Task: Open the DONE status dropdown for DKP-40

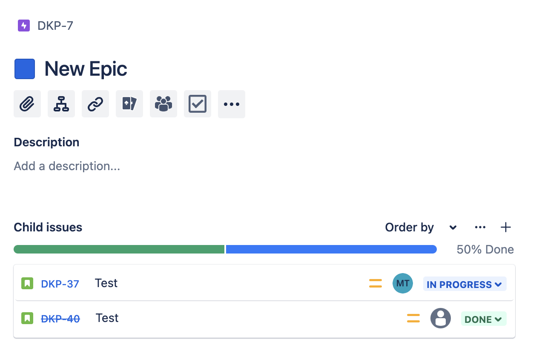Action: pyautogui.click(x=484, y=319)
